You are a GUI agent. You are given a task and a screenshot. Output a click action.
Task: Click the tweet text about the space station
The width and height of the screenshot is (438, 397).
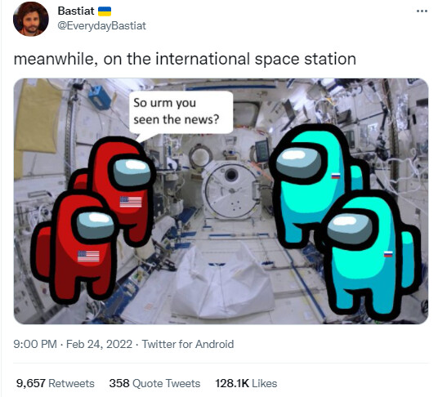point(185,59)
